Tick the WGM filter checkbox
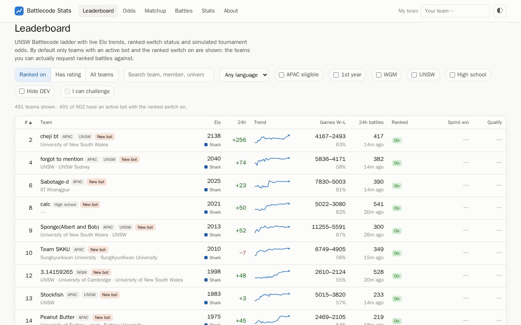521x325 pixels. point(379,75)
